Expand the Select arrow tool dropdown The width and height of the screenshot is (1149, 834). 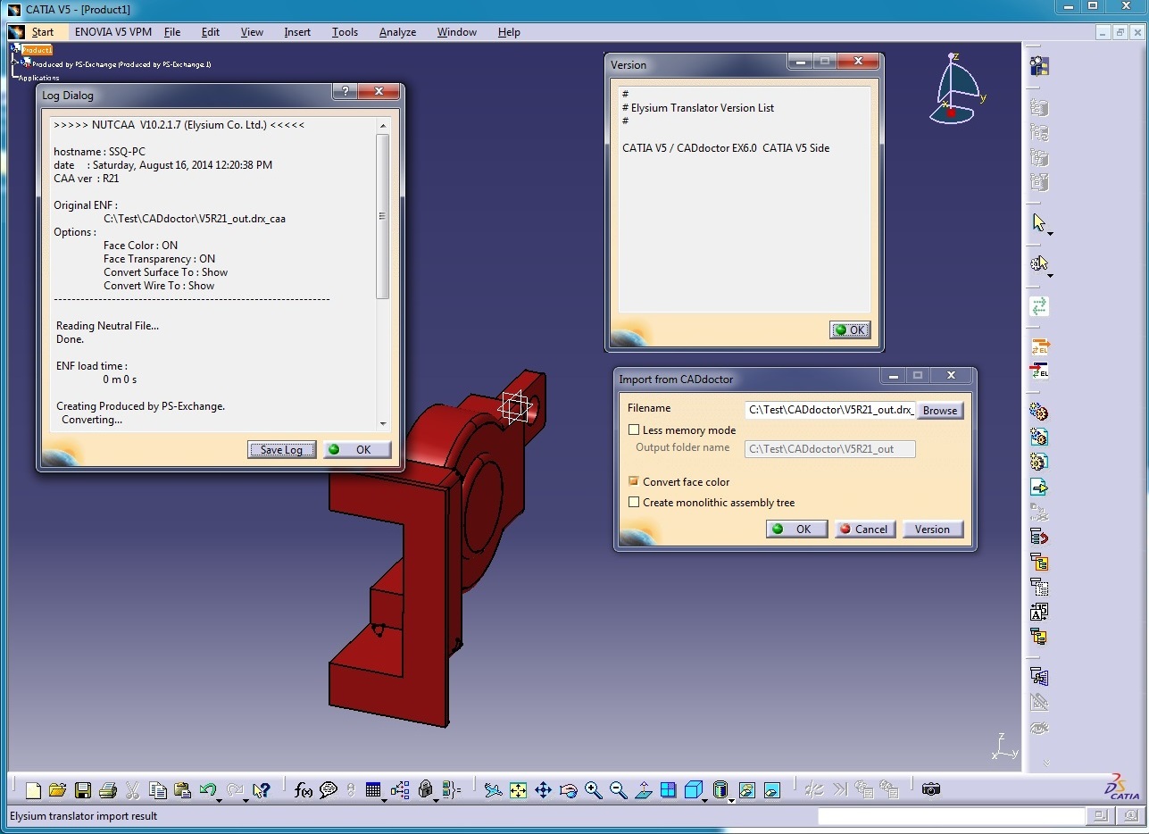tap(1050, 234)
